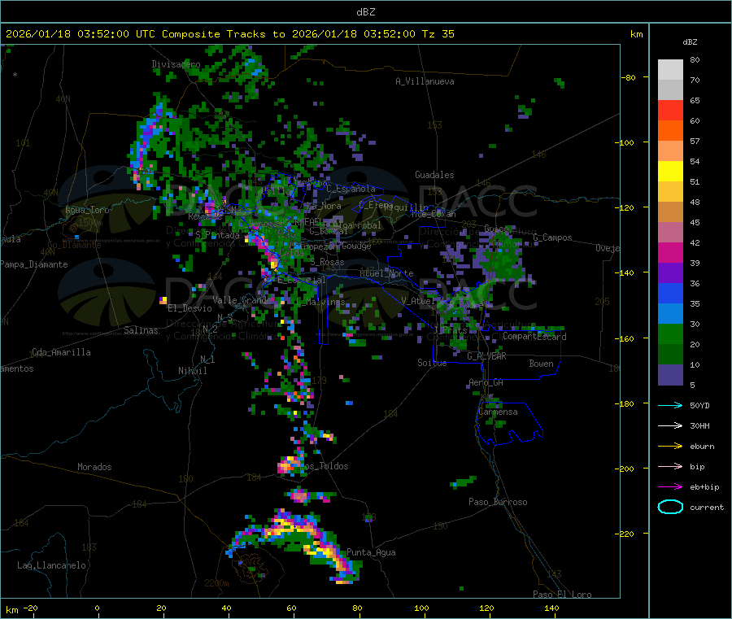Click the Nihuil map label
Screen dimensions: 732x619
click(x=192, y=371)
